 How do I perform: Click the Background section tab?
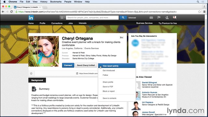tap(37, 80)
